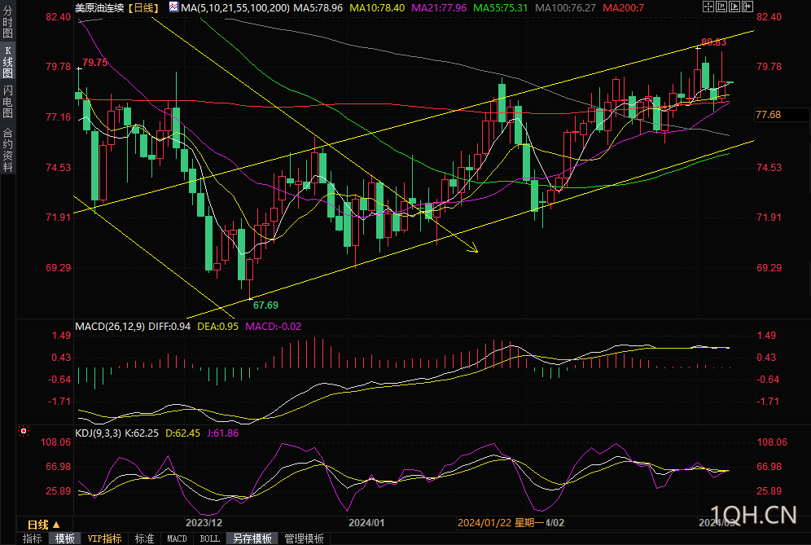Image resolution: width=811 pixels, height=545 pixels.
Task: Open the MACD(26,12,9) parameters label
Action: click(110, 327)
